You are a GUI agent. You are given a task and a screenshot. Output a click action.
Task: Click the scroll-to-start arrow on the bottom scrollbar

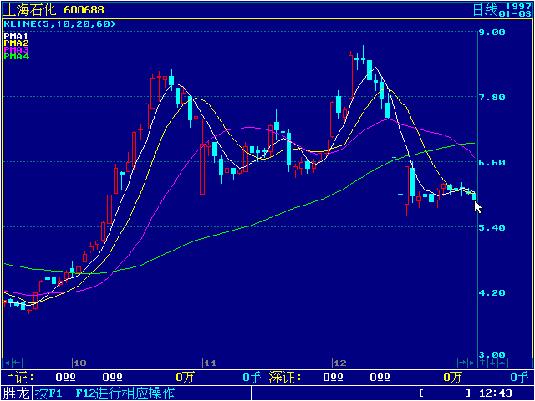pyautogui.click(x=7, y=363)
